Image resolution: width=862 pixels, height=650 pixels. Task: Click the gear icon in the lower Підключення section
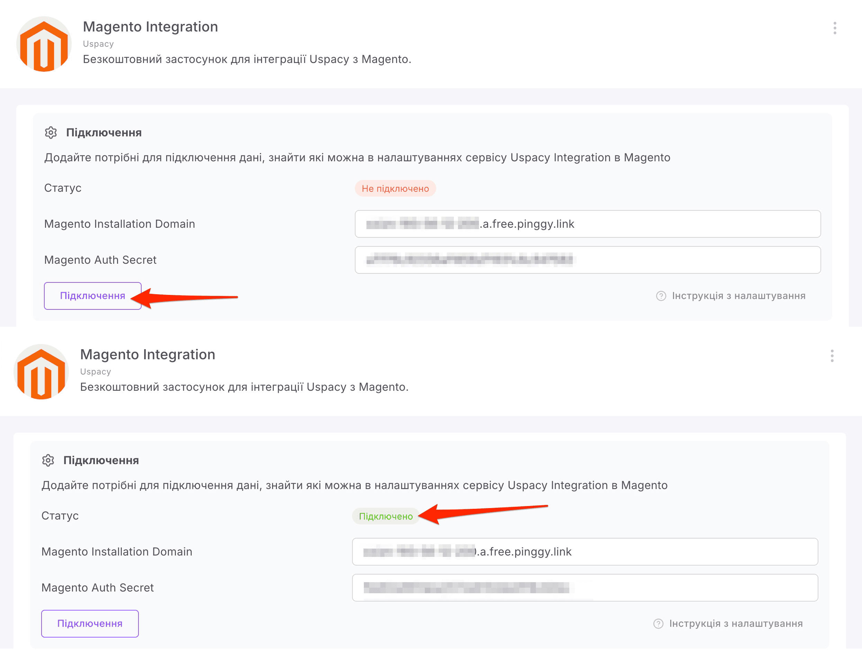click(x=49, y=460)
